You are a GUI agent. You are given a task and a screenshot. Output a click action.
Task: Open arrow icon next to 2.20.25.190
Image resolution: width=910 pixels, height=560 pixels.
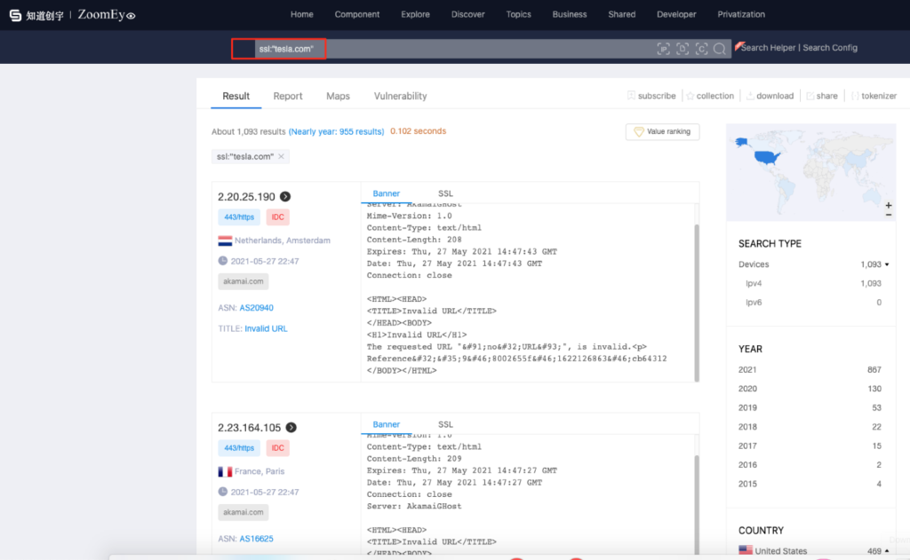(285, 196)
